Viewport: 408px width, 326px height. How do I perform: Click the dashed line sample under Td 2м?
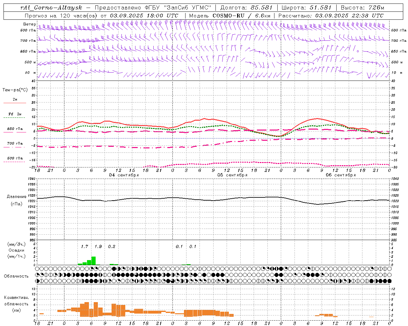(14, 118)
